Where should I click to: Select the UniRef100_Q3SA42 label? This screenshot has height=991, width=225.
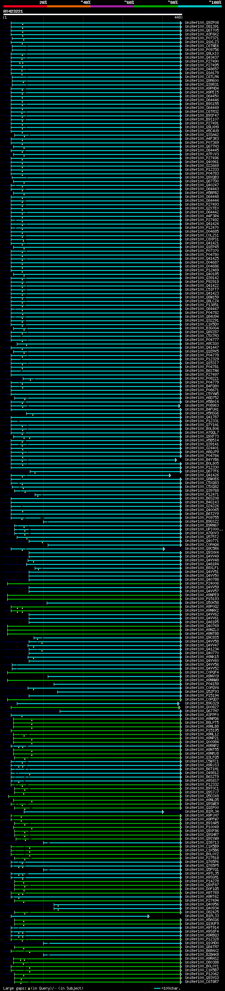pos(201,135)
